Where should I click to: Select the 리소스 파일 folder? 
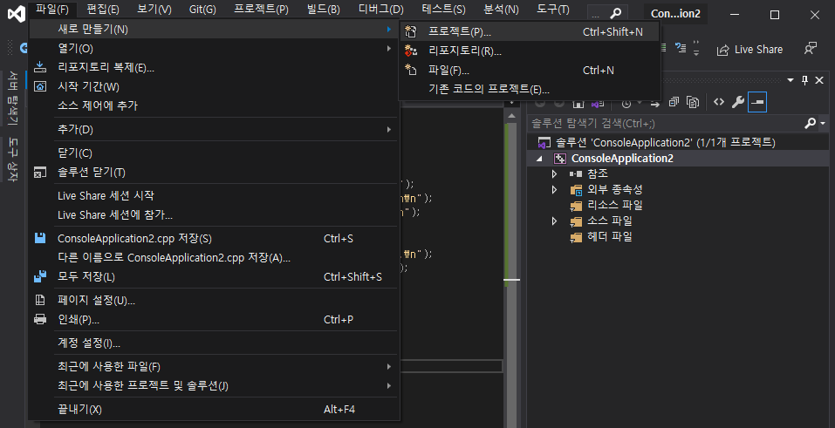coord(615,205)
